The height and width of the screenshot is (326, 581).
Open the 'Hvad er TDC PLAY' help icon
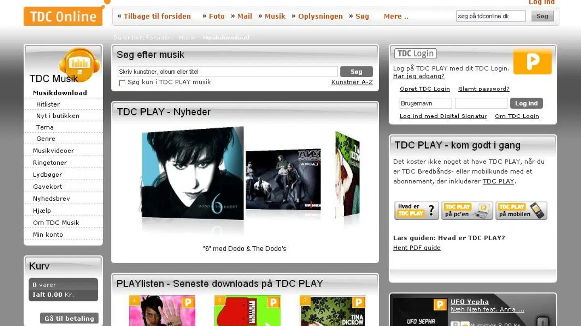pos(416,210)
